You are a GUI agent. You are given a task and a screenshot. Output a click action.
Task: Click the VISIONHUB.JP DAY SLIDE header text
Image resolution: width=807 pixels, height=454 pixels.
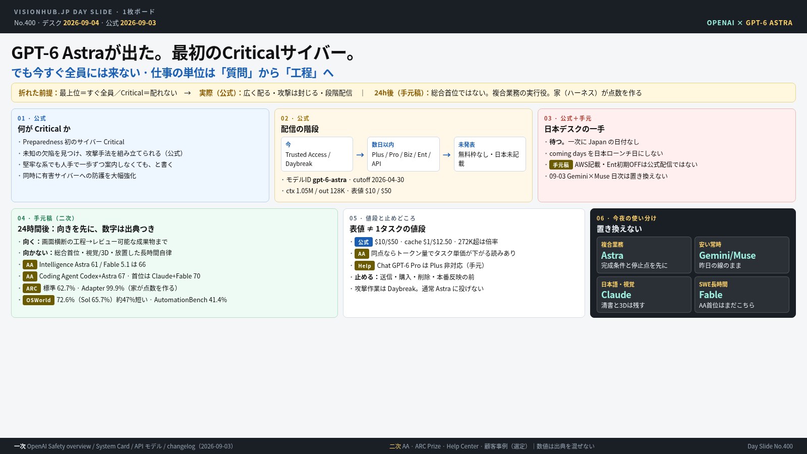85,12
